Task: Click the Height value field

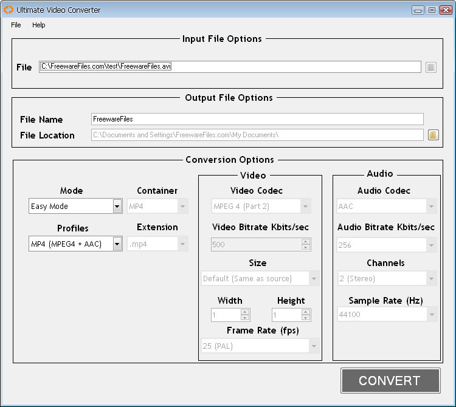Action: (x=287, y=315)
